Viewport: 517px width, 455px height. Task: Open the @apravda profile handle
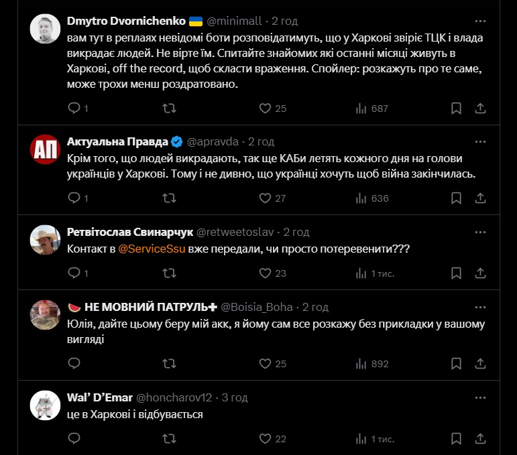[x=214, y=141]
